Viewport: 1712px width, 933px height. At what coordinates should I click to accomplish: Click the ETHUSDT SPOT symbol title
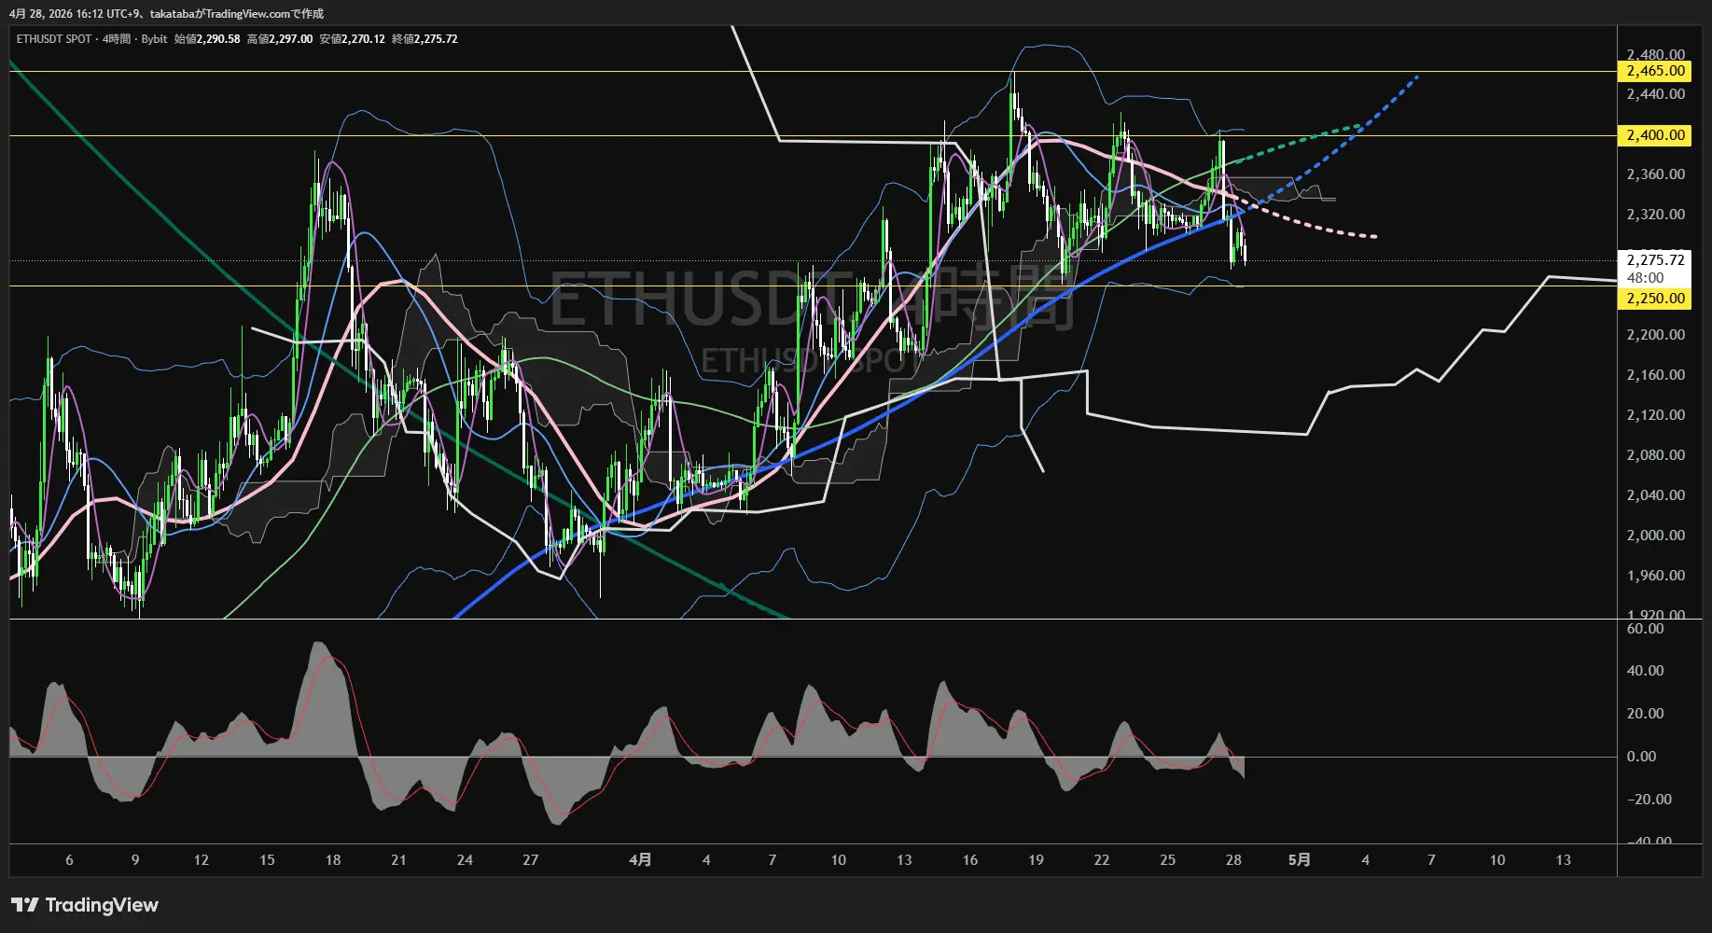[54, 39]
